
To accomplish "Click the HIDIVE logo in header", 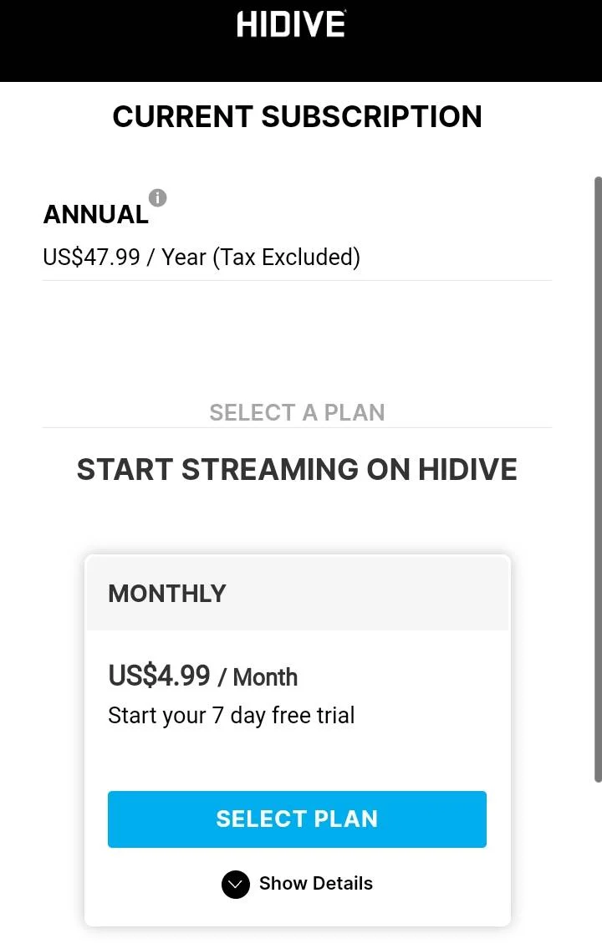I will 291,24.
